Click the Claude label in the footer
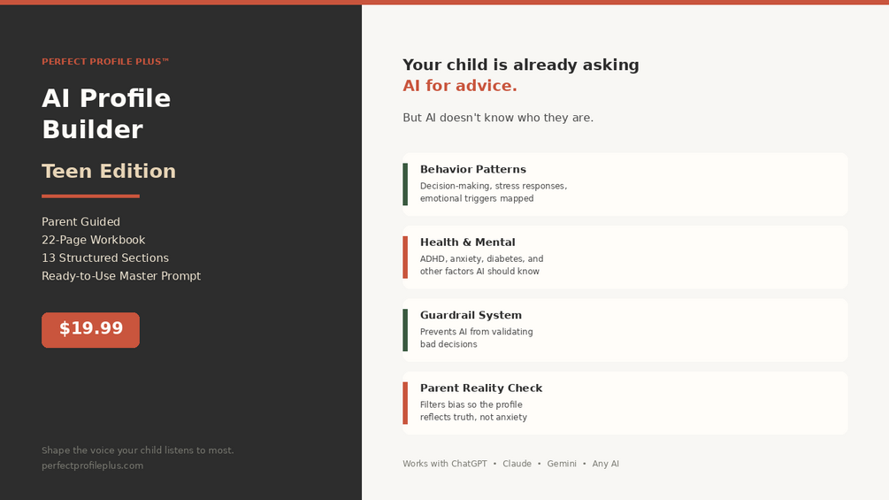The width and height of the screenshot is (889, 500). [517, 464]
